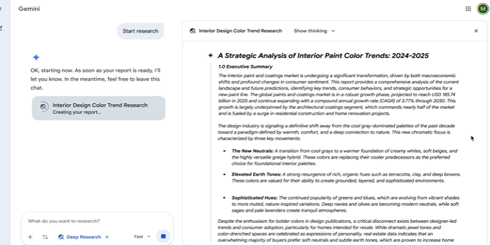The width and height of the screenshot is (490, 245).
Task: Open the Fast model selector
Action: click(x=142, y=236)
